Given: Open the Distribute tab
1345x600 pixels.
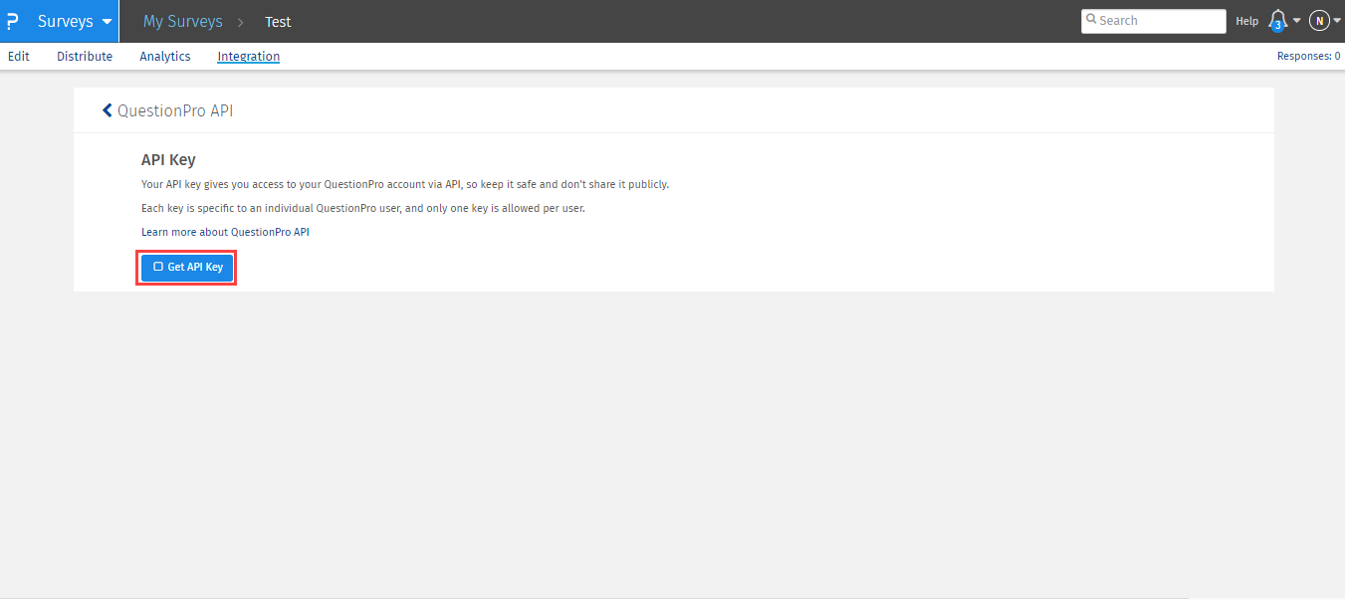Looking at the screenshot, I should pyautogui.click(x=85, y=57).
